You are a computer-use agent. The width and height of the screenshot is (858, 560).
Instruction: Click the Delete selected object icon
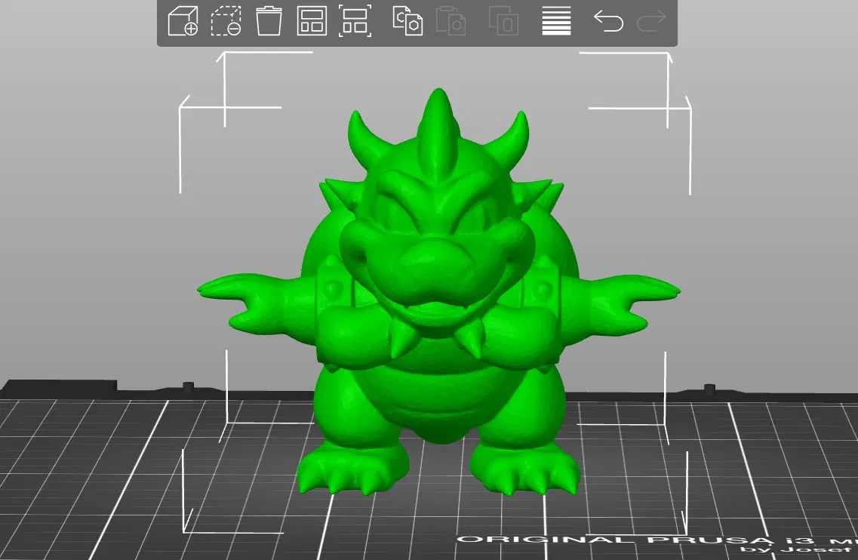[x=226, y=21]
